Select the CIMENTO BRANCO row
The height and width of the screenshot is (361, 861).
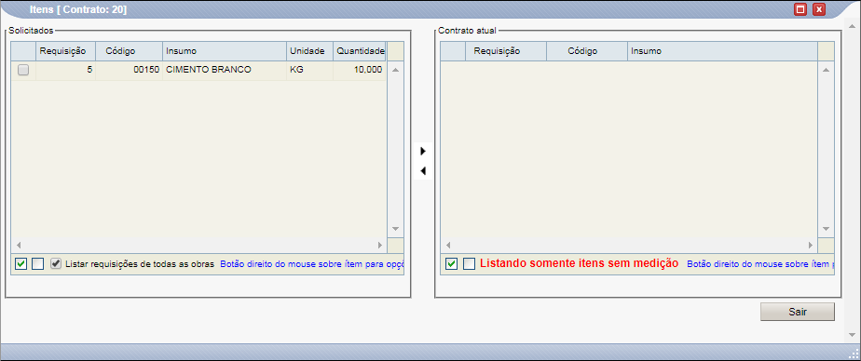point(198,70)
